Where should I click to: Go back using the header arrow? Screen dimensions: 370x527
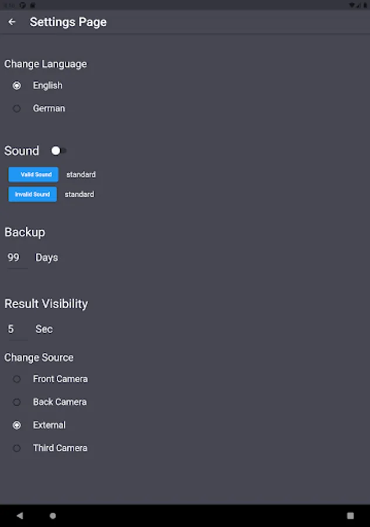click(x=12, y=22)
